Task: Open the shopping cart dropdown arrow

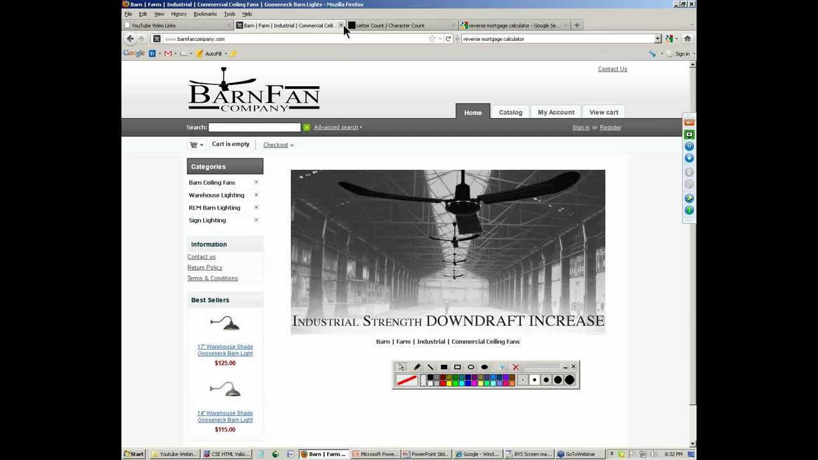Action: click(201, 145)
